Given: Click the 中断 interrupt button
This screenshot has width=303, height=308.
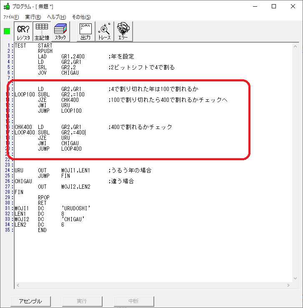Looking at the screenshot, I should [133, 301].
